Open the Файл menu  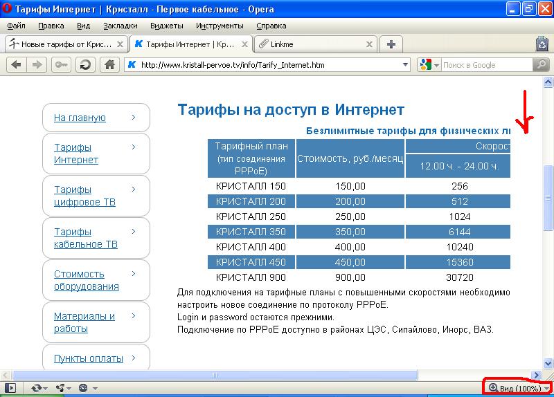[x=16, y=26]
